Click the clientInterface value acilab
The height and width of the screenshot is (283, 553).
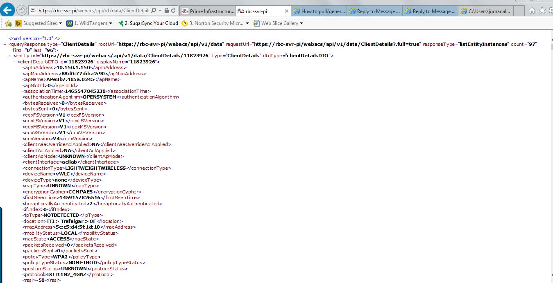(70, 162)
